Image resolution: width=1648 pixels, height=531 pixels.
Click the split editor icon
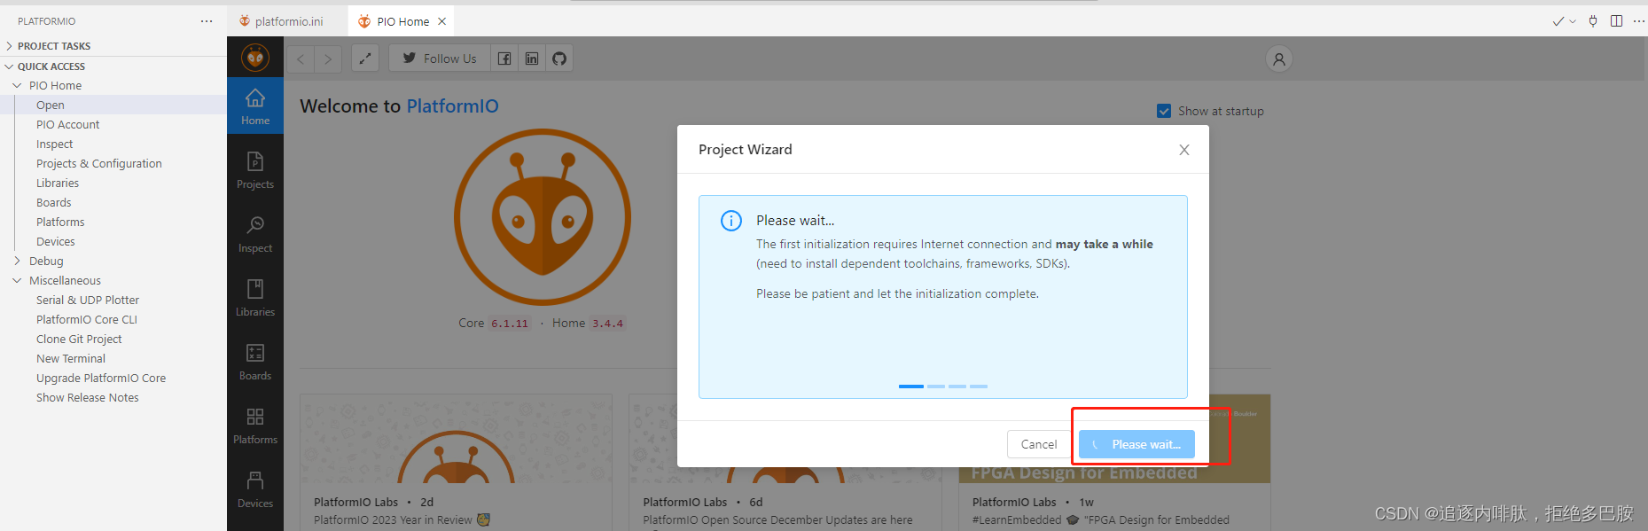click(1616, 21)
